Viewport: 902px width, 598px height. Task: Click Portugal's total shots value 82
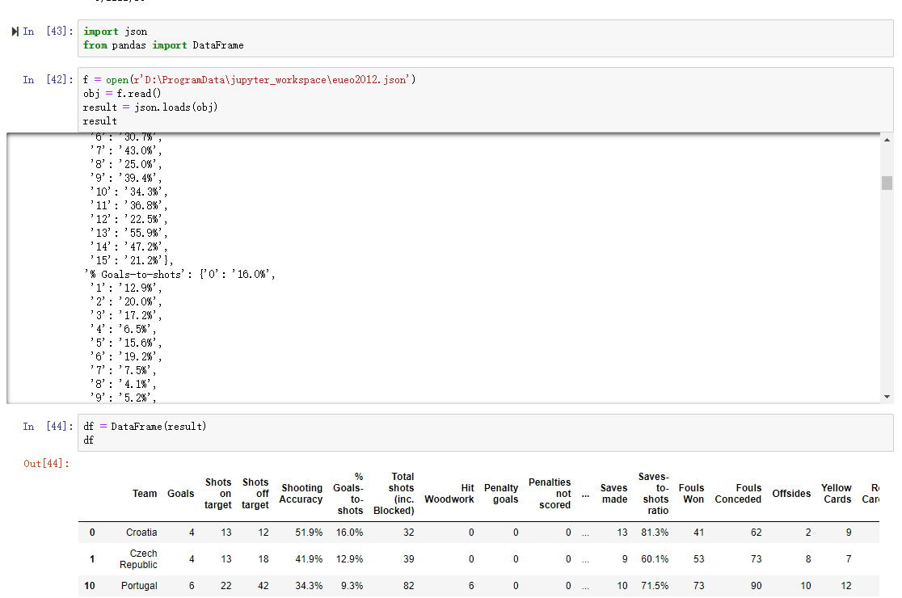pyautogui.click(x=409, y=586)
